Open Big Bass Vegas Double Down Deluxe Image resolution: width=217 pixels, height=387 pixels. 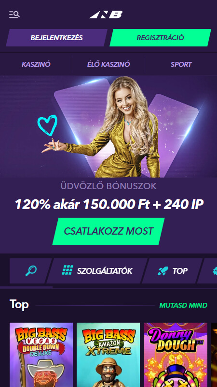coord(41,355)
